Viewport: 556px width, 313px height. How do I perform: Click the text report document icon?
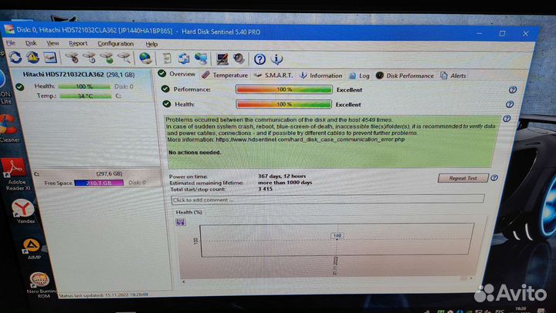[167, 59]
